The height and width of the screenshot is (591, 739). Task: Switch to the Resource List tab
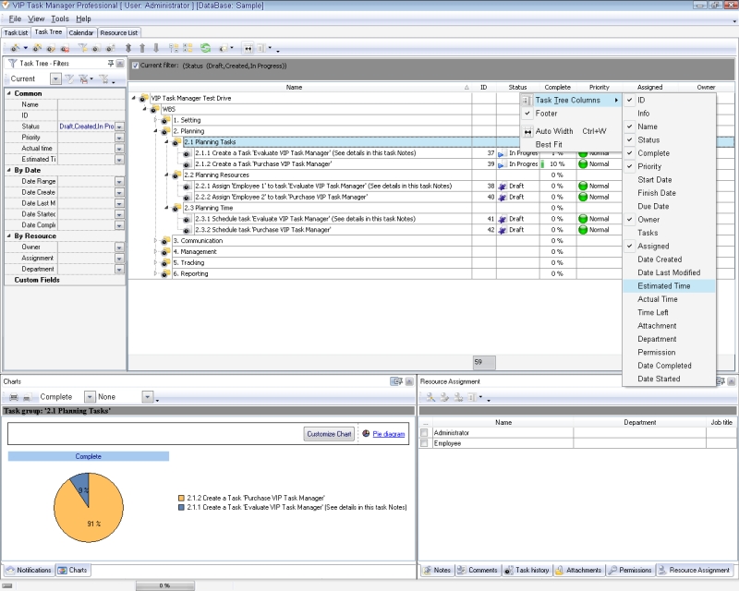[119, 32]
